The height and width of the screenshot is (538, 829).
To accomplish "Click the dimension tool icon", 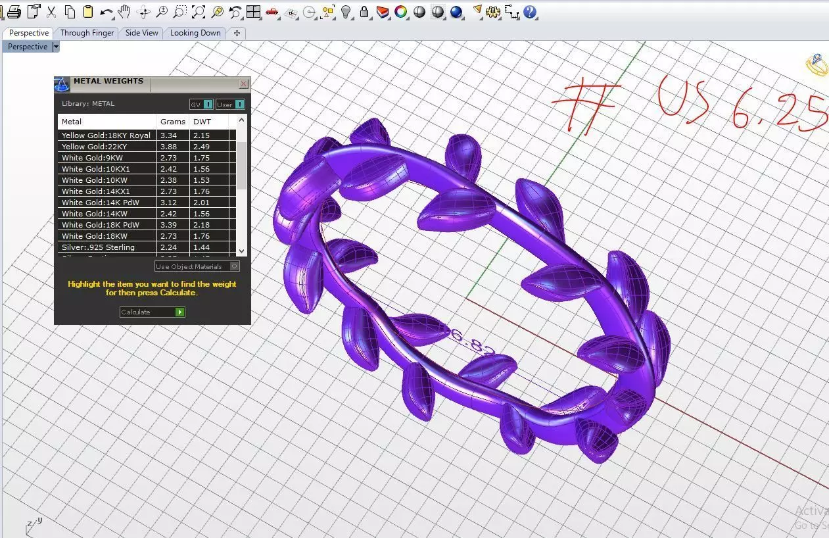I will pos(511,12).
